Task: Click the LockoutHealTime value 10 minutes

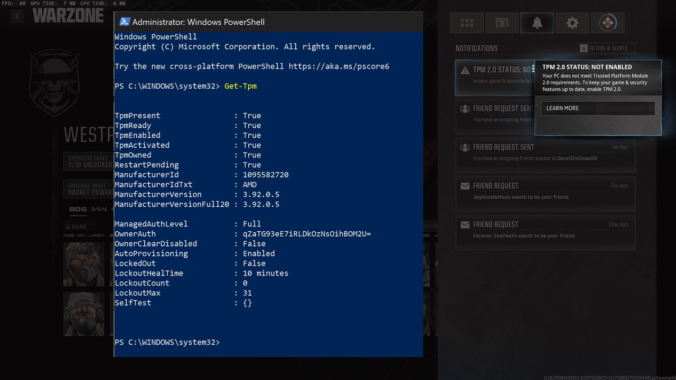Action: tap(266, 273)
